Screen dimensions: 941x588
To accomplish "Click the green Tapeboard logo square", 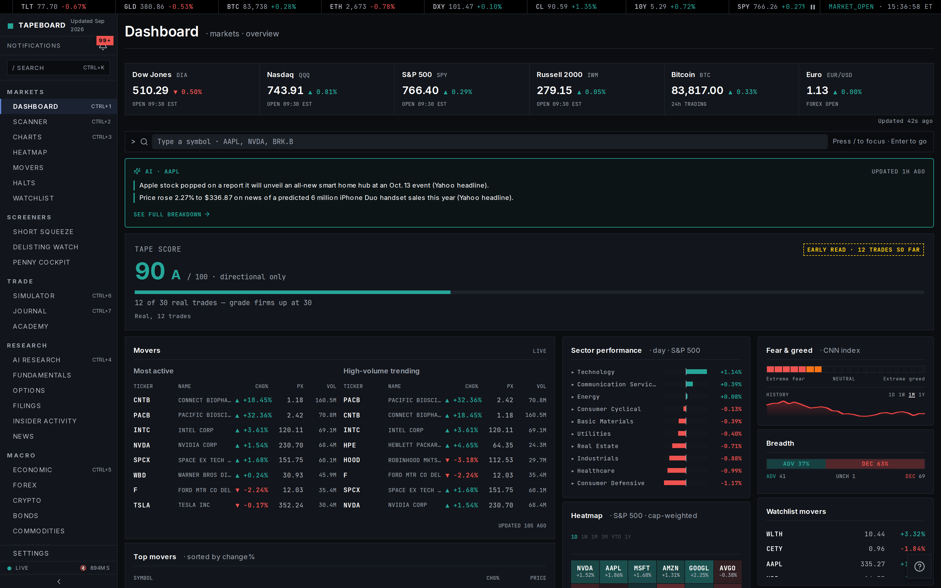I will tap(11, 26).
